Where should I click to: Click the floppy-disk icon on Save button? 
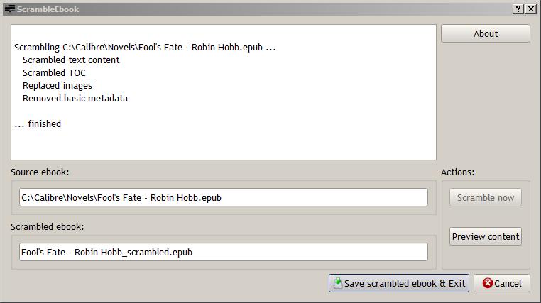(338, 283)
